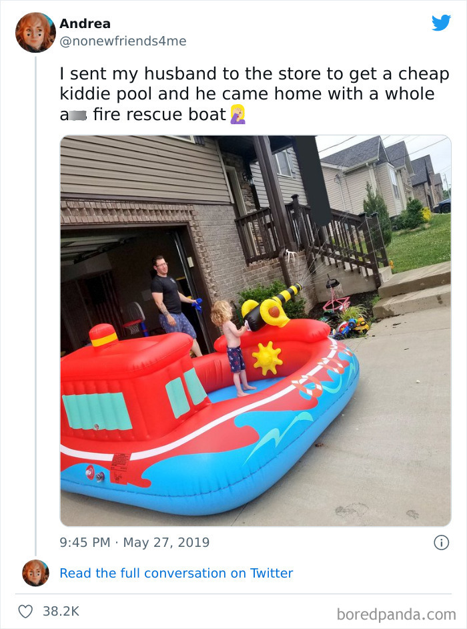Click the facepalm emoji in tweet
The image size is (467, 629).
(238, 114)
